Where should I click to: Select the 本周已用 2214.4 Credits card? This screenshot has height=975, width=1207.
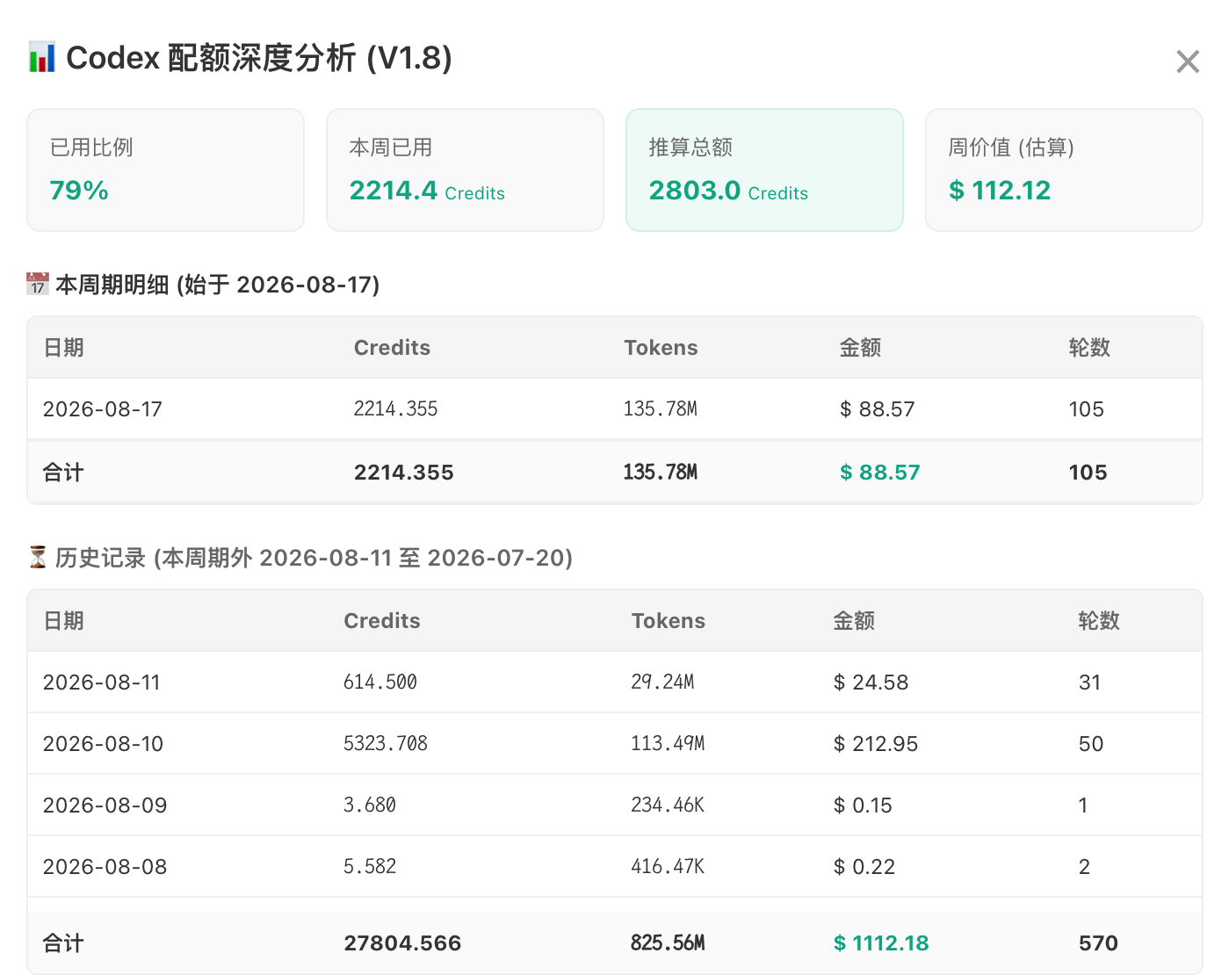point(465,170)
